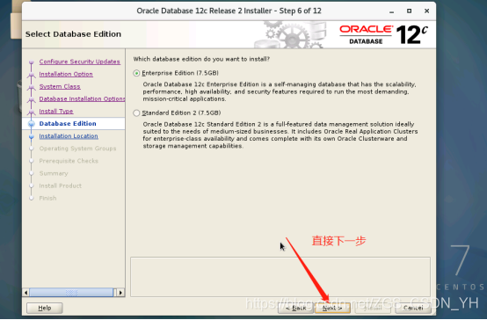This screenshot has height=320, width=487.
Task: Go to the Installation Location step
Action: pyautogui.click(x=69, y=136)
